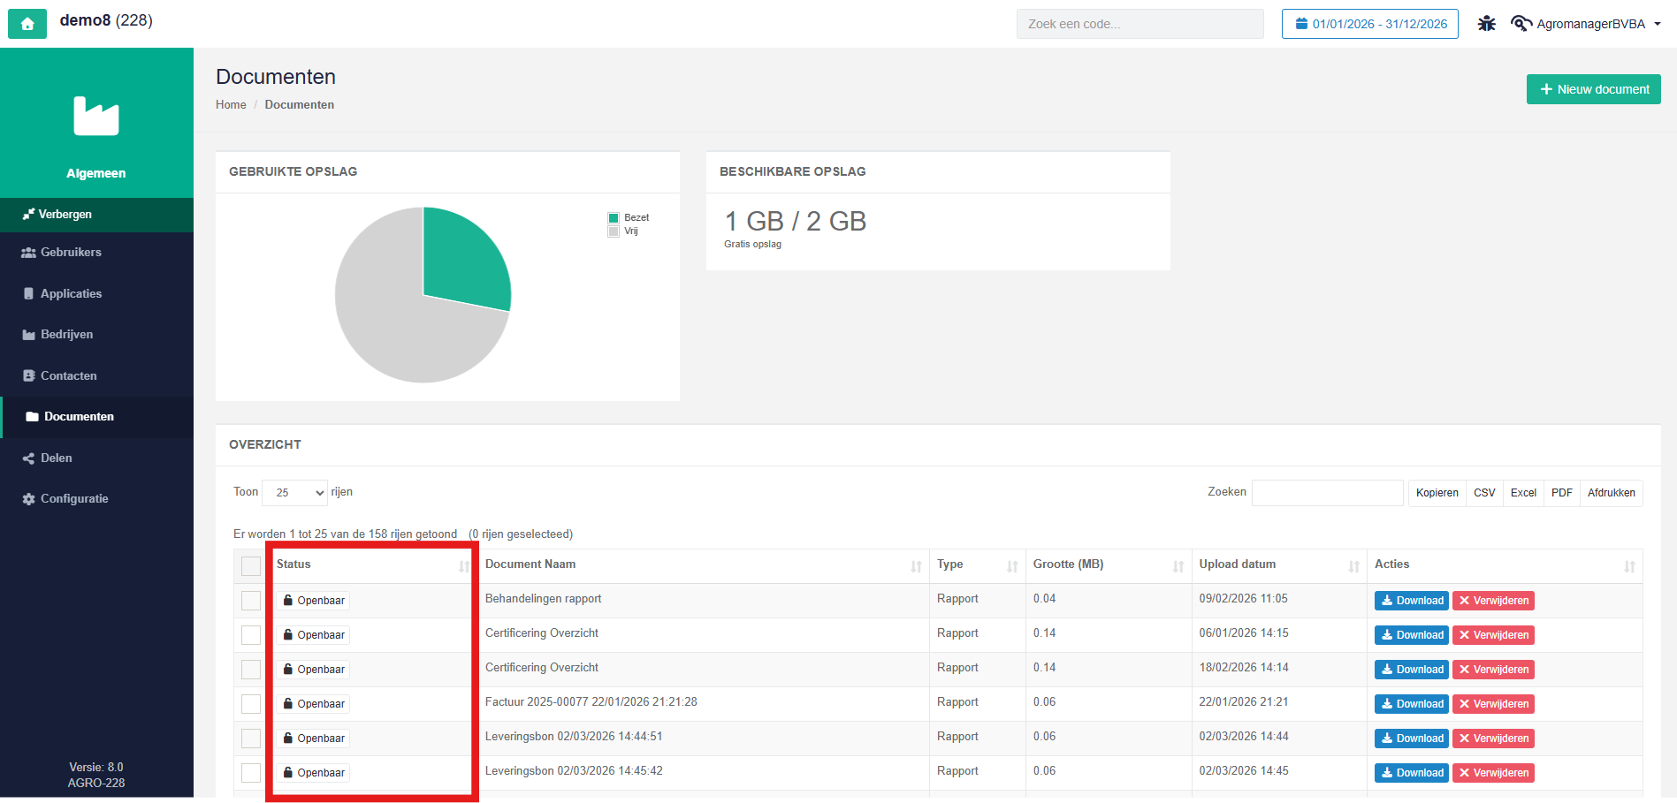Check the Leveringsbon 14:44:51 row checkbox
Image resolution: width=1677 pixels, height=803 pixels.
pos(251,739)
